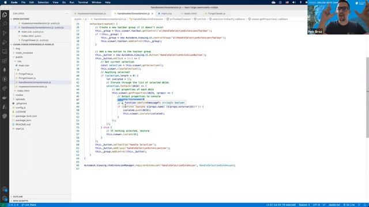Open the Terminal menu
The image size is (369, 207).
coord(83,2)
